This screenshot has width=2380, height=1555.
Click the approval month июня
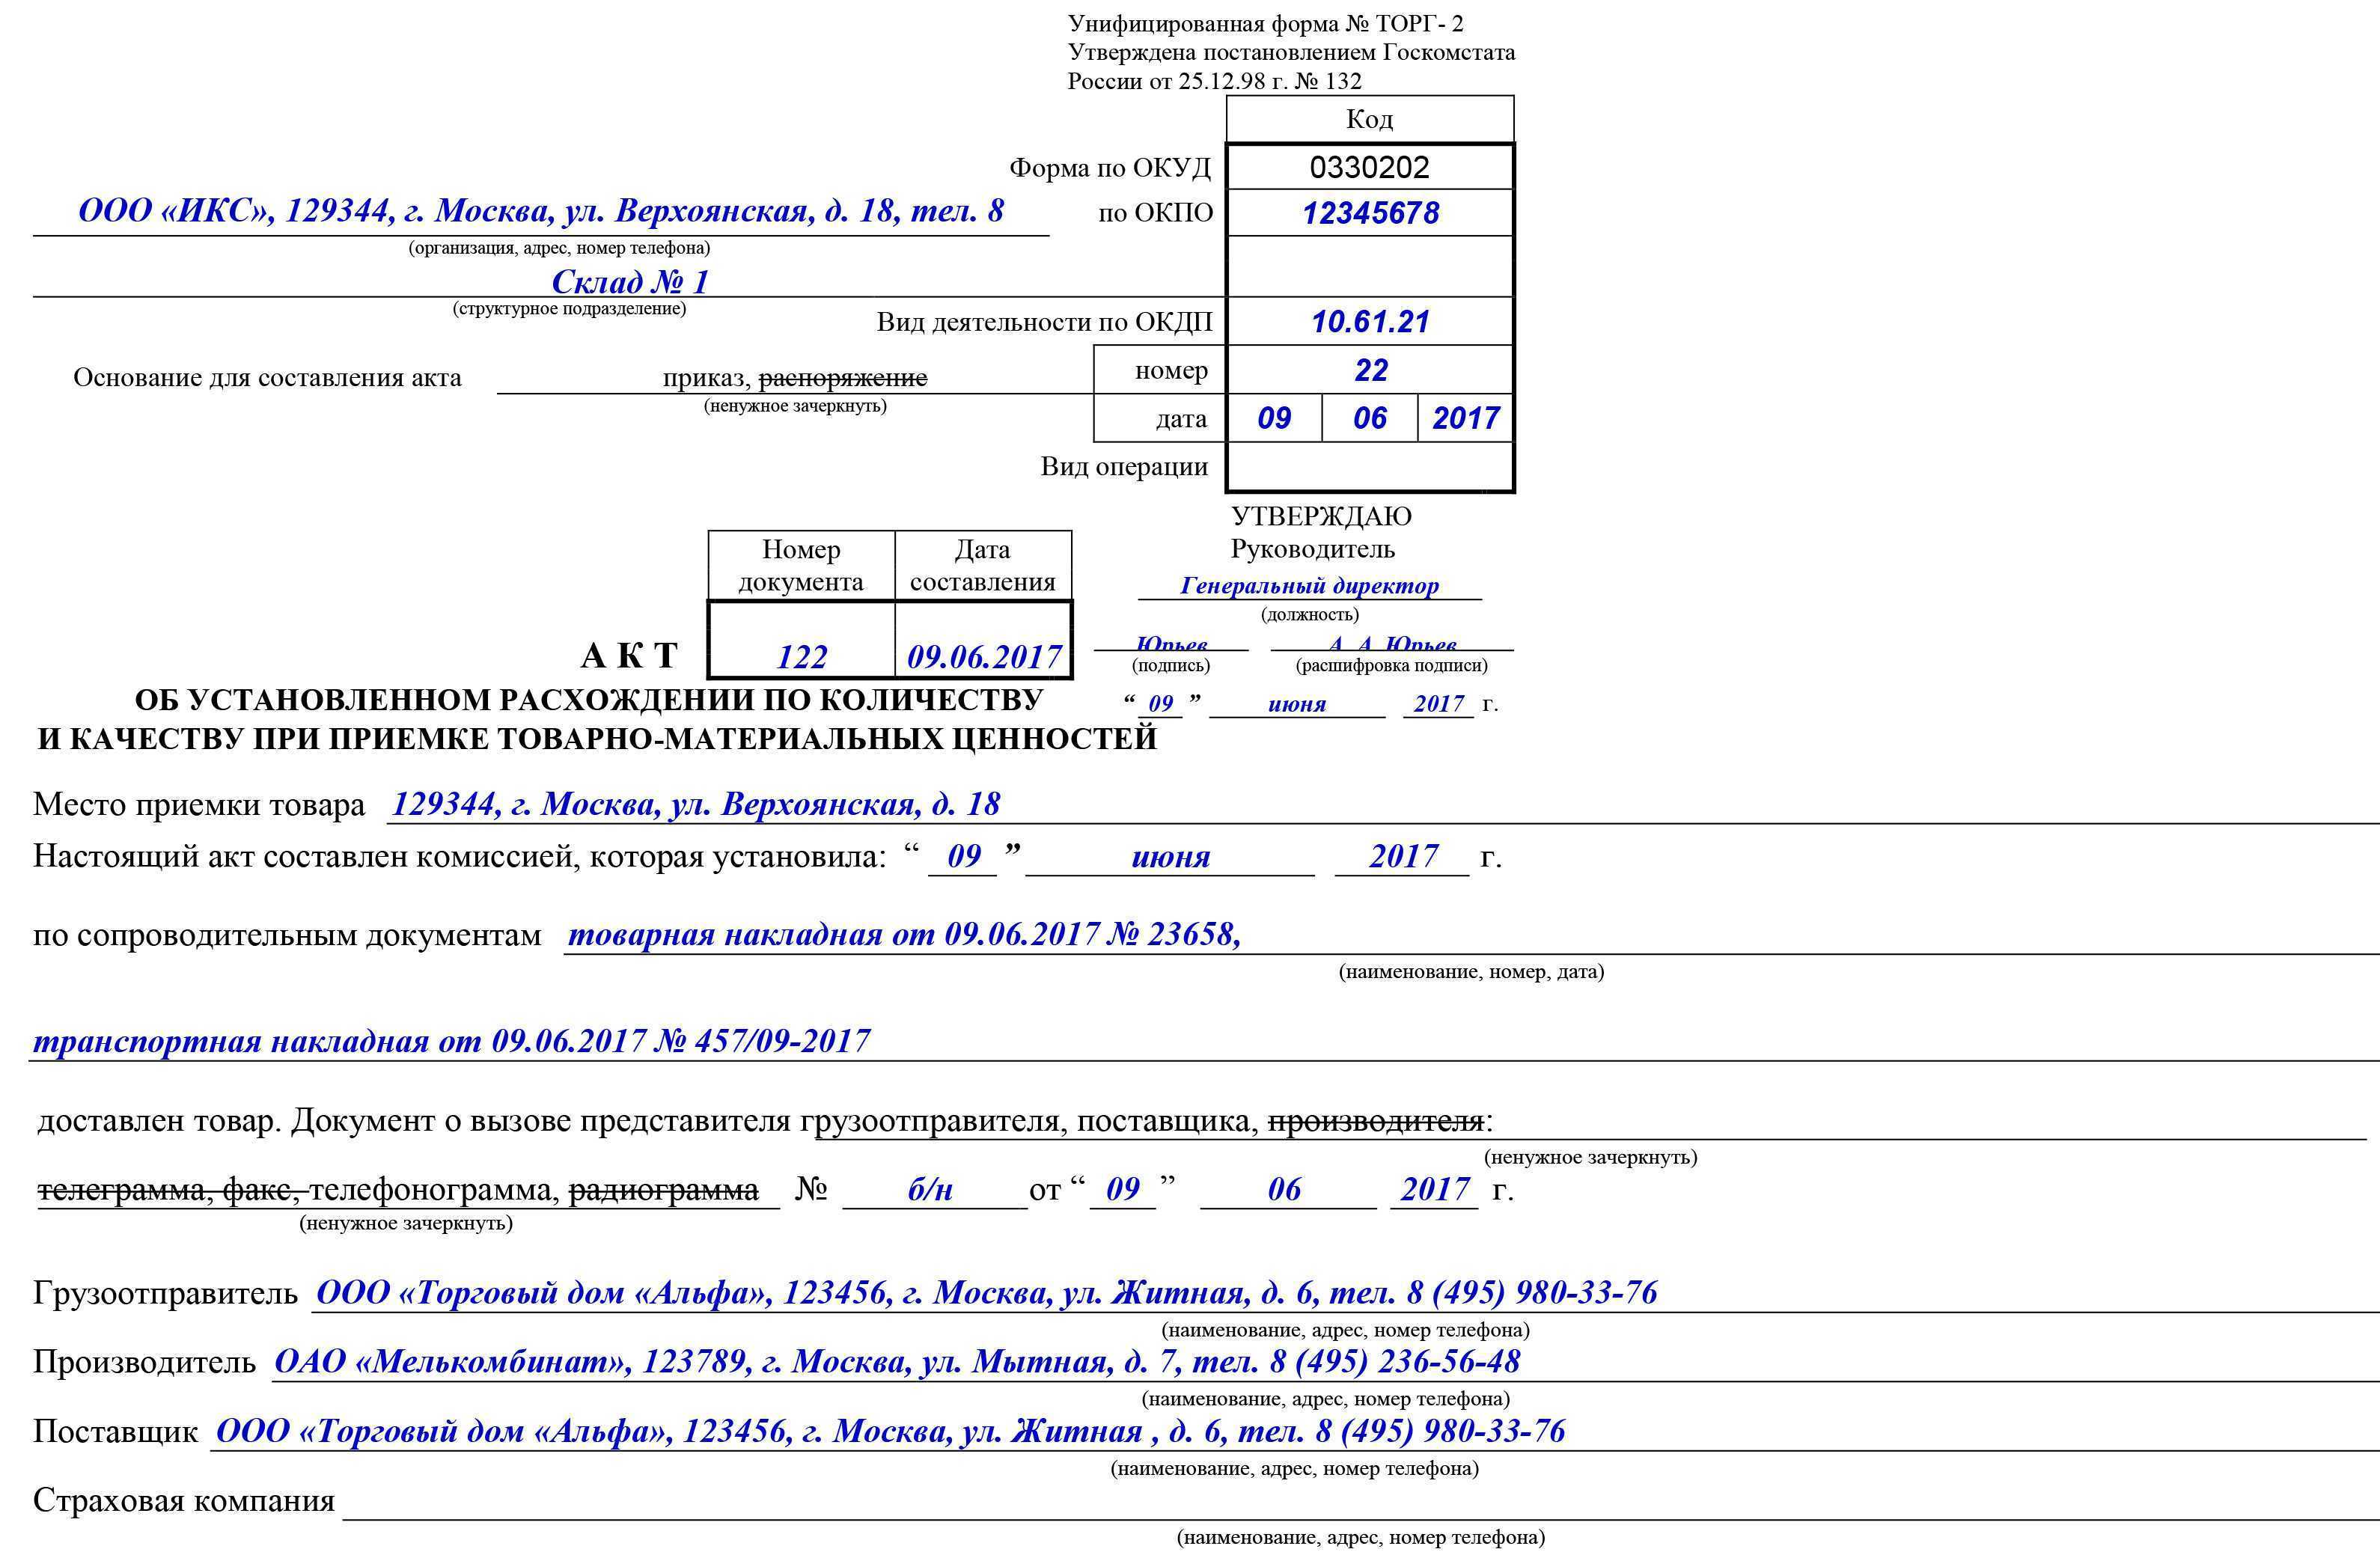pyautogui.click(x=1297, y=704)
